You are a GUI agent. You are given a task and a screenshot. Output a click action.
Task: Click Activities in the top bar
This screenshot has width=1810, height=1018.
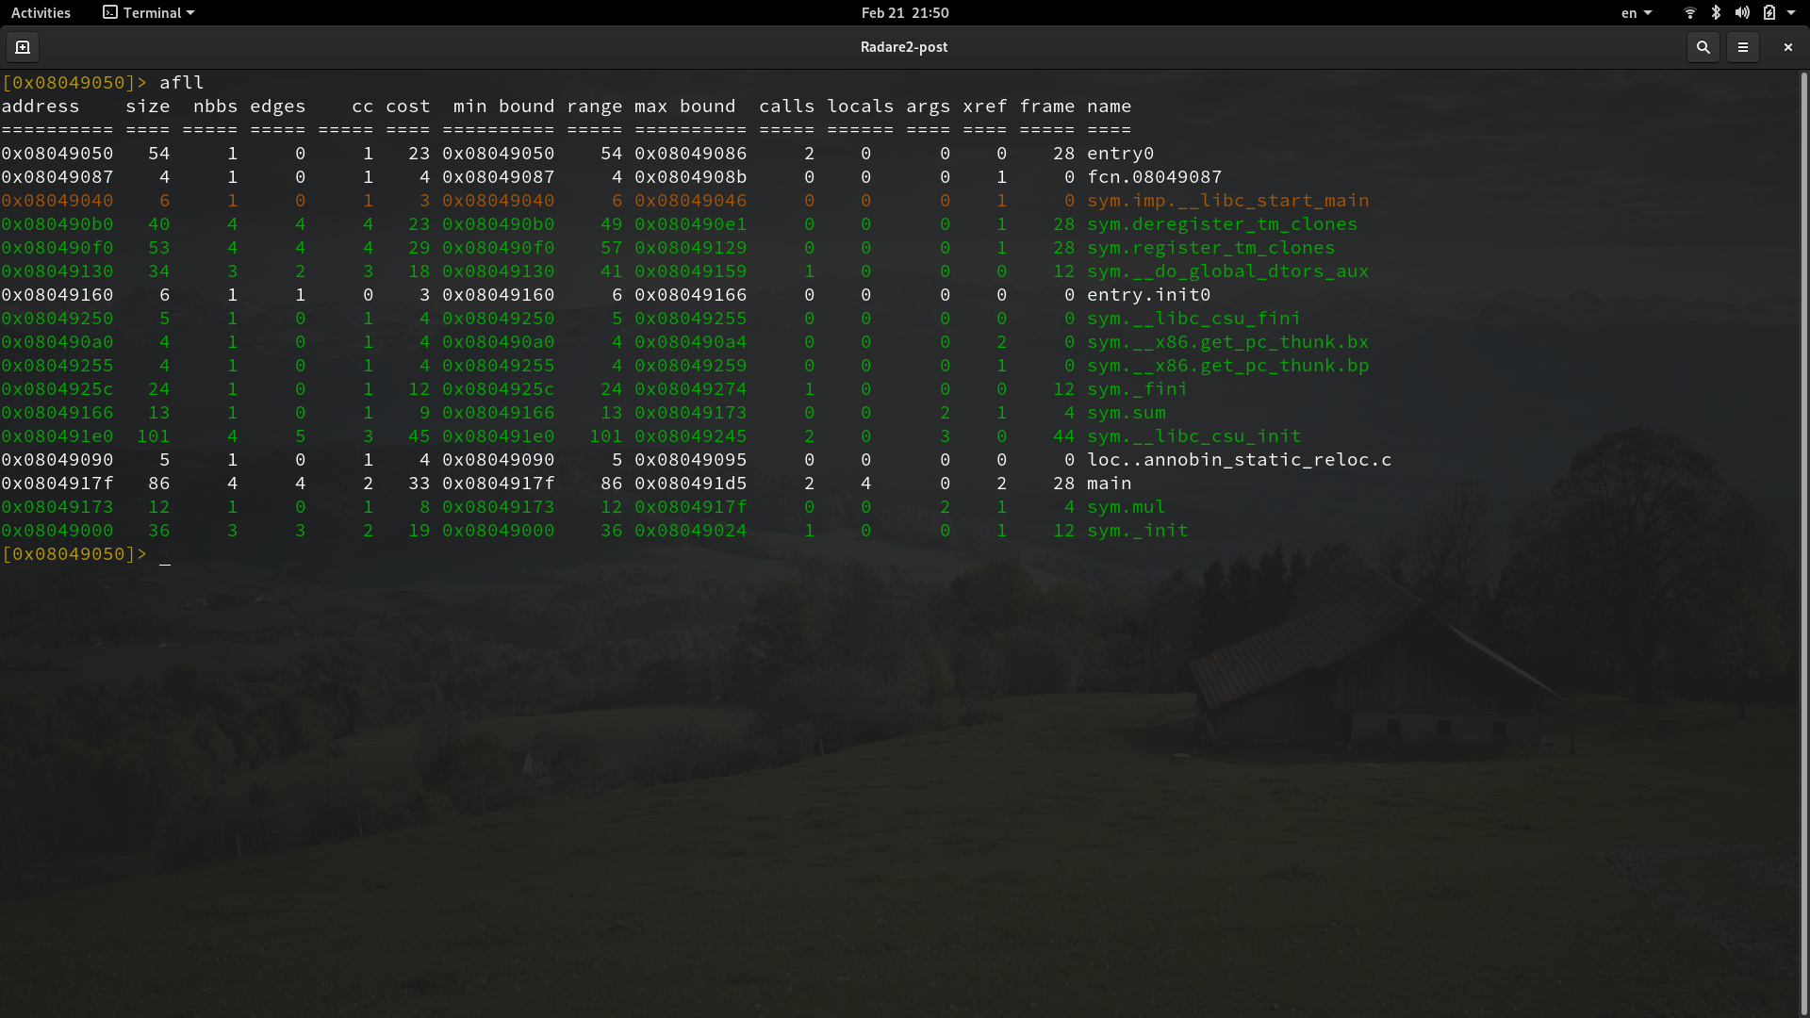pyautogui.click(x=41, y=12)
